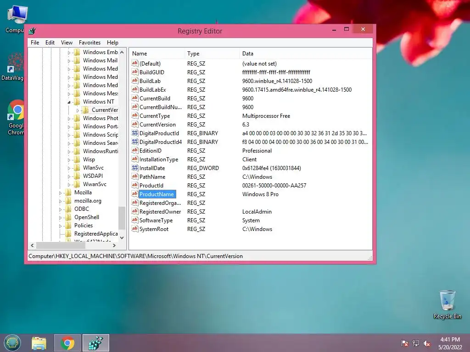Click the ODBC folder icon
This screenshot has height=352, width=470.
(68, 209)
